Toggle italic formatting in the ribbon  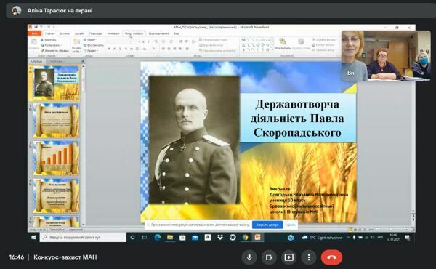(x=115, y=49)
